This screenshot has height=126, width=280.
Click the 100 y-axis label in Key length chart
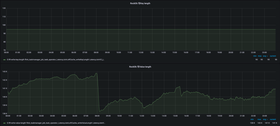click(4, 25)
